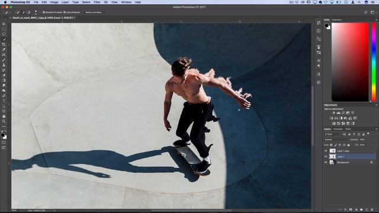
Task: Open the brush size picker
Action: click(36, 12)
